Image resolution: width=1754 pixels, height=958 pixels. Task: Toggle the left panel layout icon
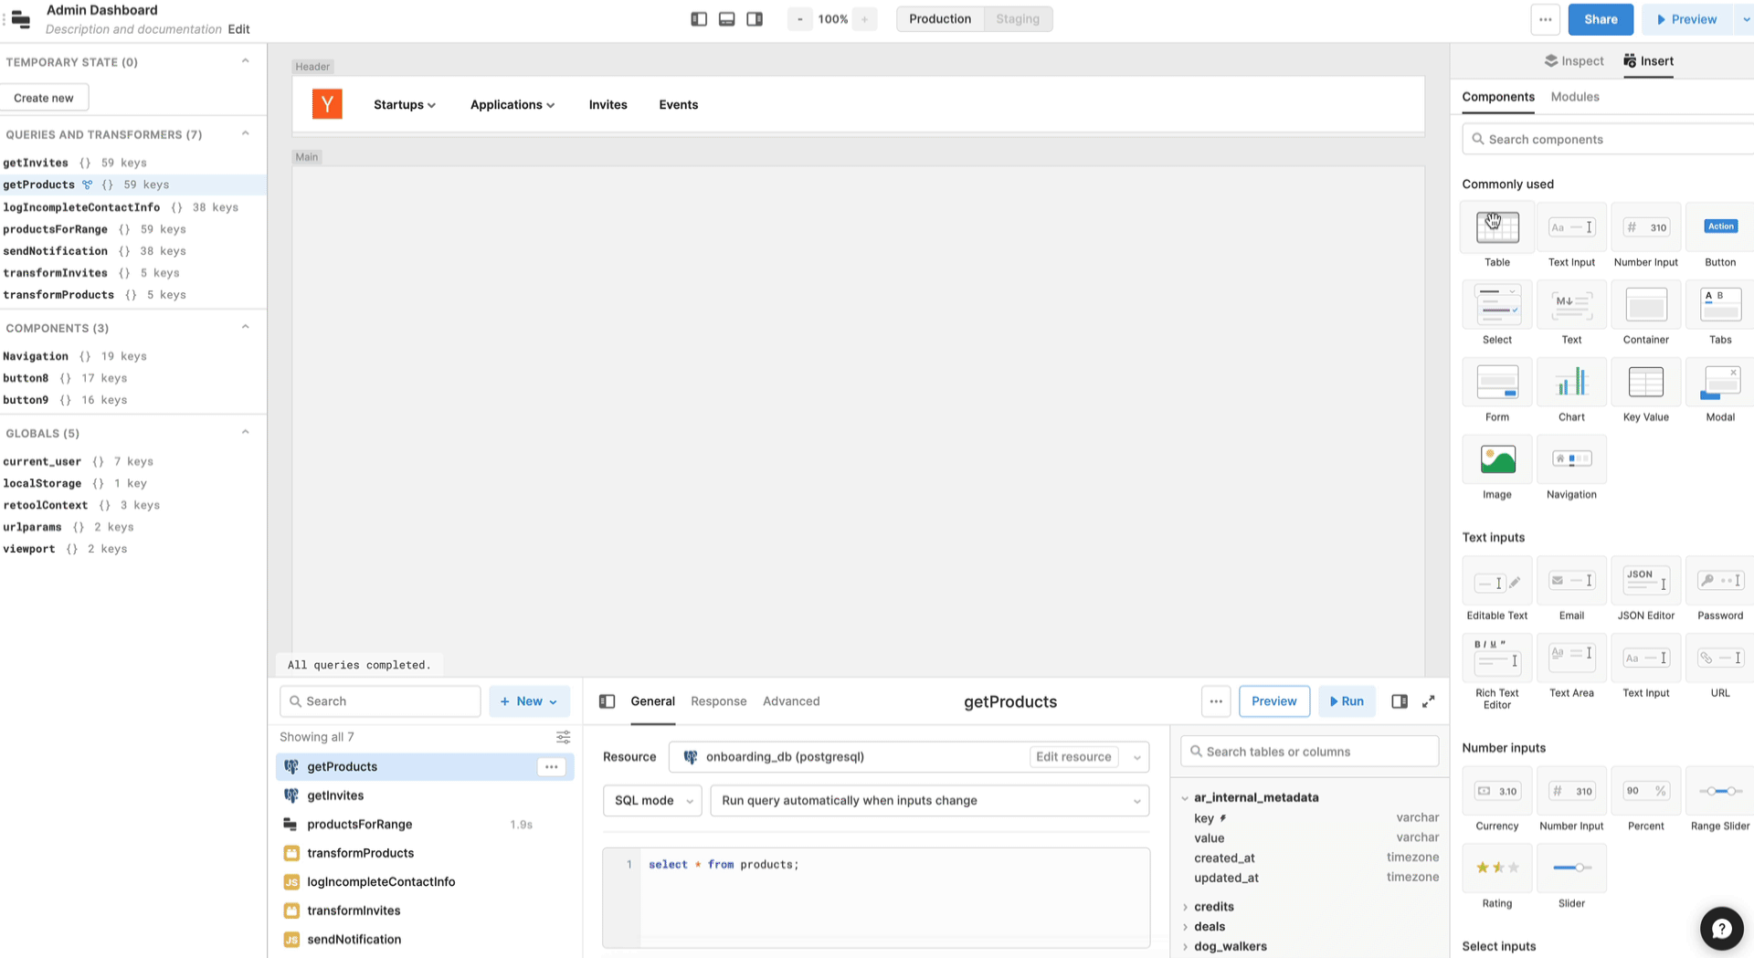[x=699, y=19]
